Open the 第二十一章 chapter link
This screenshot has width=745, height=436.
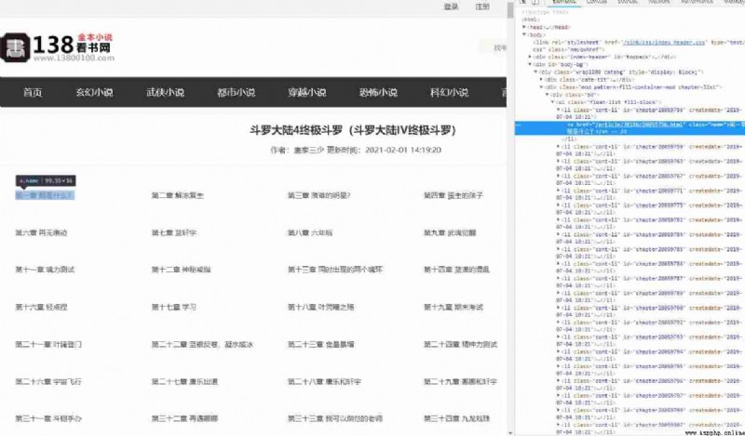click(48, 345)
